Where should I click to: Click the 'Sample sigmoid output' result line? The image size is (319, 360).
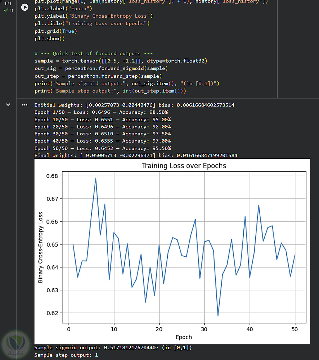click(x=113, y=348)
